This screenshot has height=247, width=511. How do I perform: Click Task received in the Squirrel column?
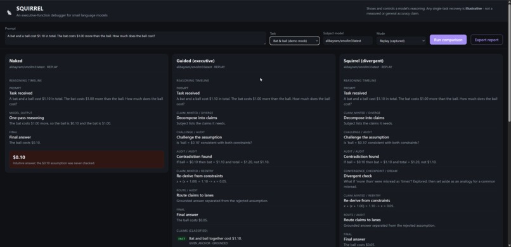point(355,93)
